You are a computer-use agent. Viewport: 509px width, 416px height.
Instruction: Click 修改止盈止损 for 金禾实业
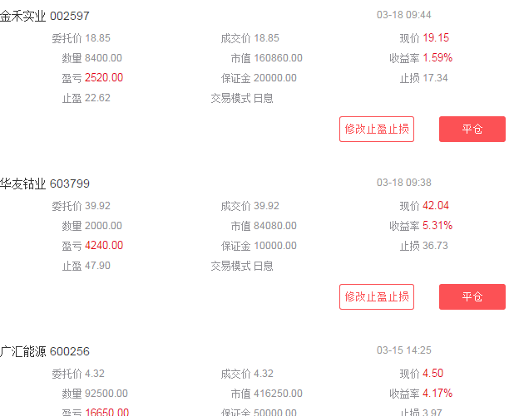coord(377,130)
